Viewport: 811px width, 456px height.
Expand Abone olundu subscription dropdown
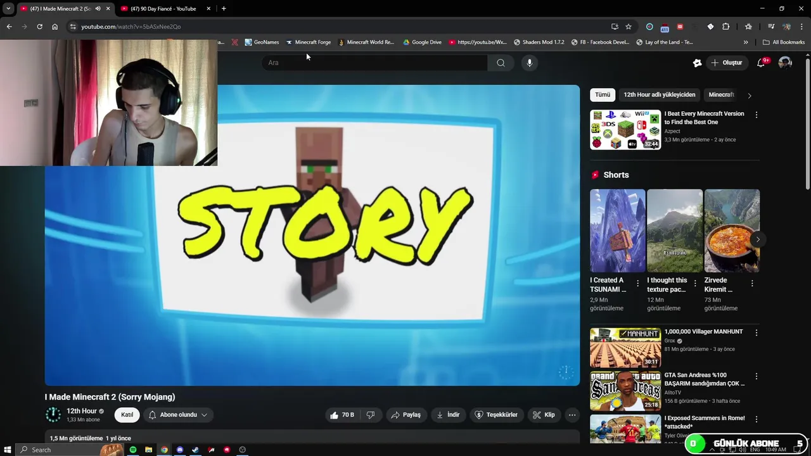(x=178, y=415)
